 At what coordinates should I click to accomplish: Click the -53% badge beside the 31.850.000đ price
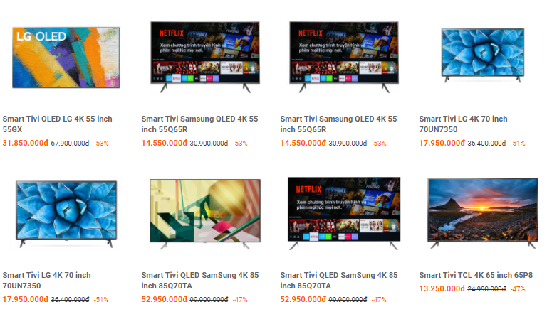tap(101, 144)
